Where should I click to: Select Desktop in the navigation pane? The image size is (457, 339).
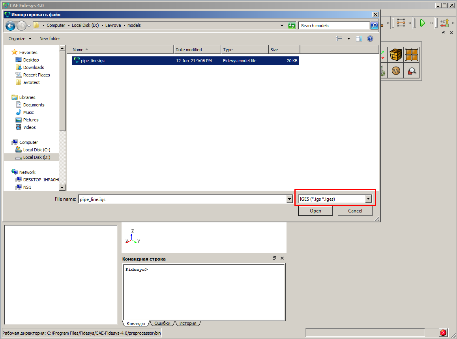31,60
